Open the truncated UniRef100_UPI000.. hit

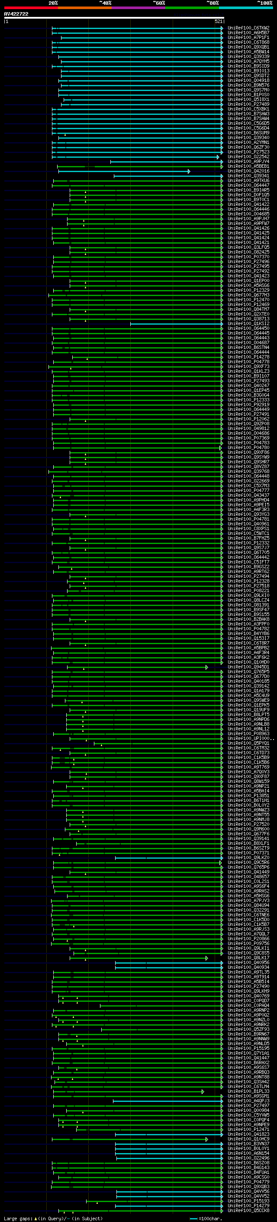[251, 739]
